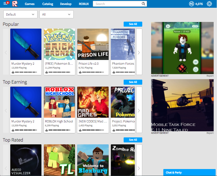Show previous Popular games with left arrow
Image resolution: width=217 pixels, height=176 pixels.
6,52
